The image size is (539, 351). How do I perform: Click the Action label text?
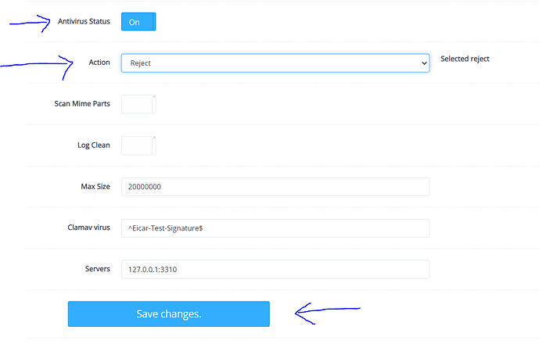pos(99,63)
